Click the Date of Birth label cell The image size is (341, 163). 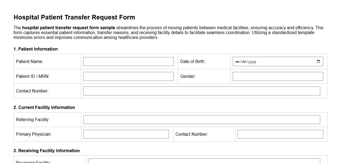coord(193,61)
